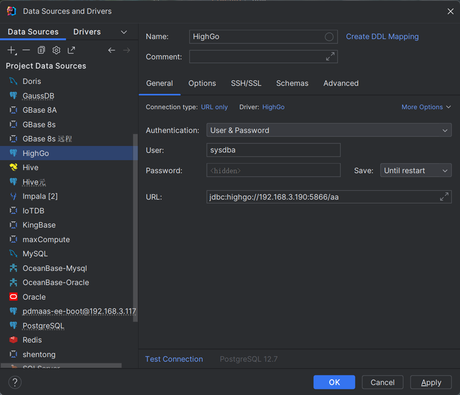Click the back navigation arrow
The image size is (460, 395).
click(x=111, y=50)
